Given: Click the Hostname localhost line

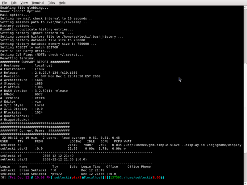Looking at the screenshot, I should (x=26, y=65).
